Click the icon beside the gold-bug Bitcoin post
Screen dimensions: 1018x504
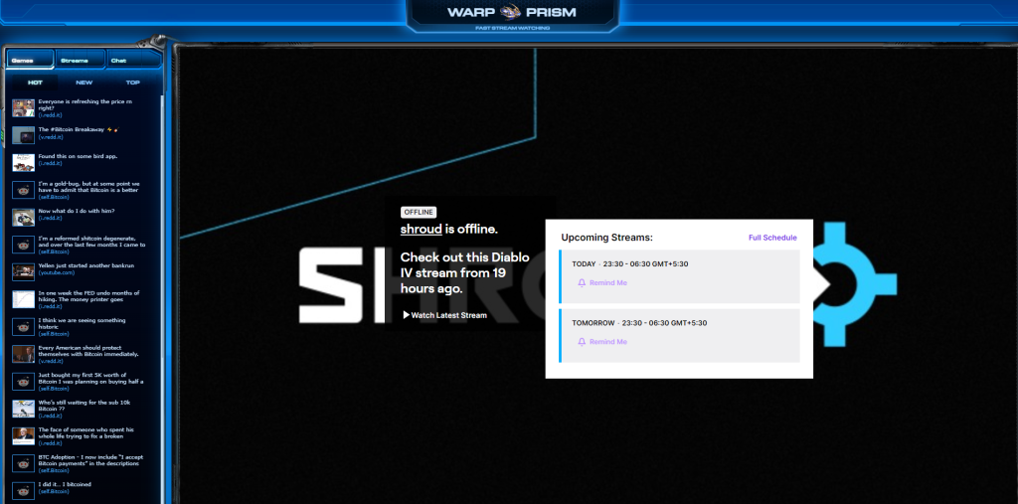(24, 189)
